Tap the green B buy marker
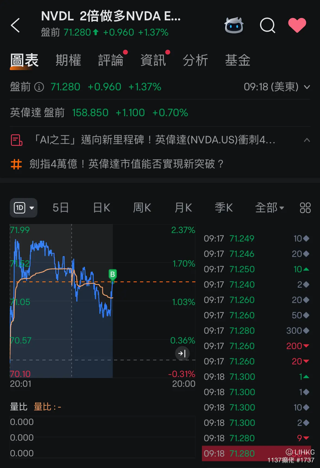 tap(112, 275)
